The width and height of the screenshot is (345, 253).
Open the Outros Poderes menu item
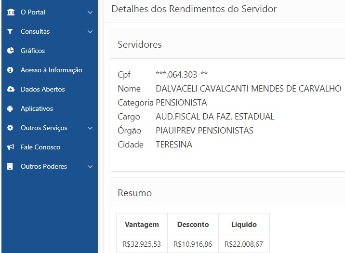pos(50,166)
